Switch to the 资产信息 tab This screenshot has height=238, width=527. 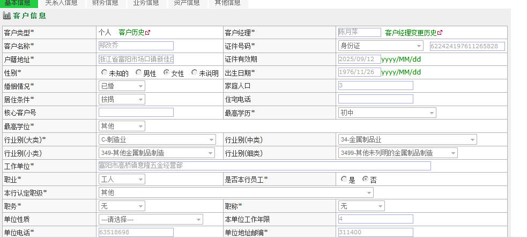(x=187, y=3)
